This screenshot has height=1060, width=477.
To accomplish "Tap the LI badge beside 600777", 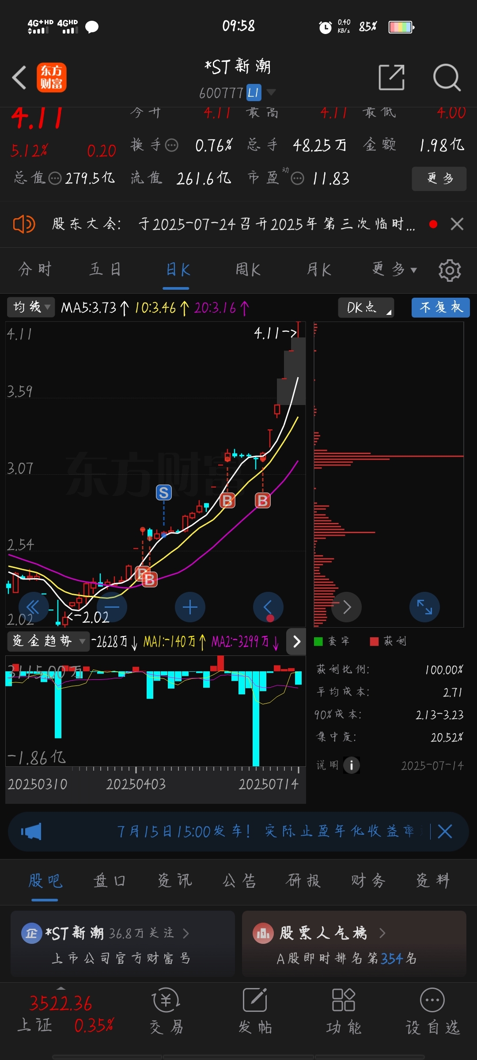I will point(254,93).
